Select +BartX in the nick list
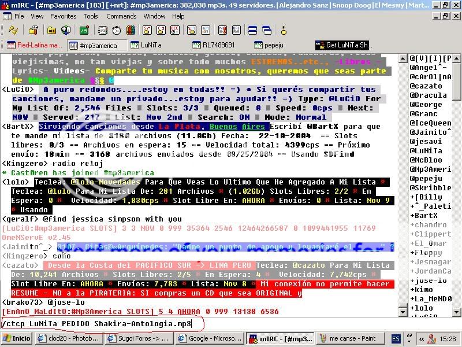462x347 pixels. (424, 215)
